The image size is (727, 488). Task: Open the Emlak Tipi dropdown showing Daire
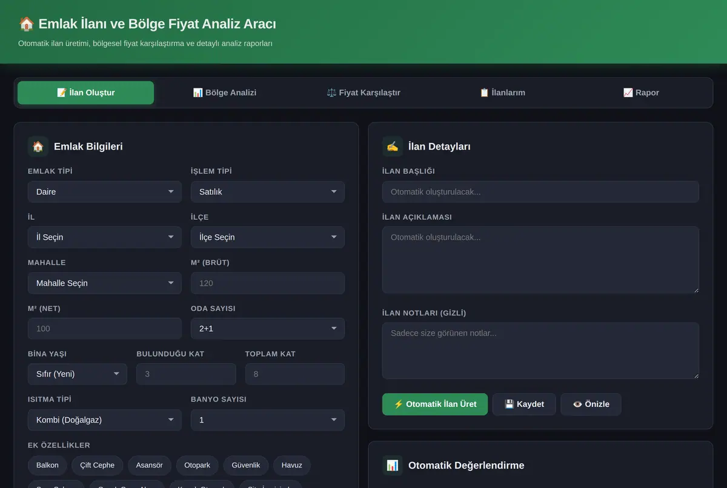[x=105, y=192]
